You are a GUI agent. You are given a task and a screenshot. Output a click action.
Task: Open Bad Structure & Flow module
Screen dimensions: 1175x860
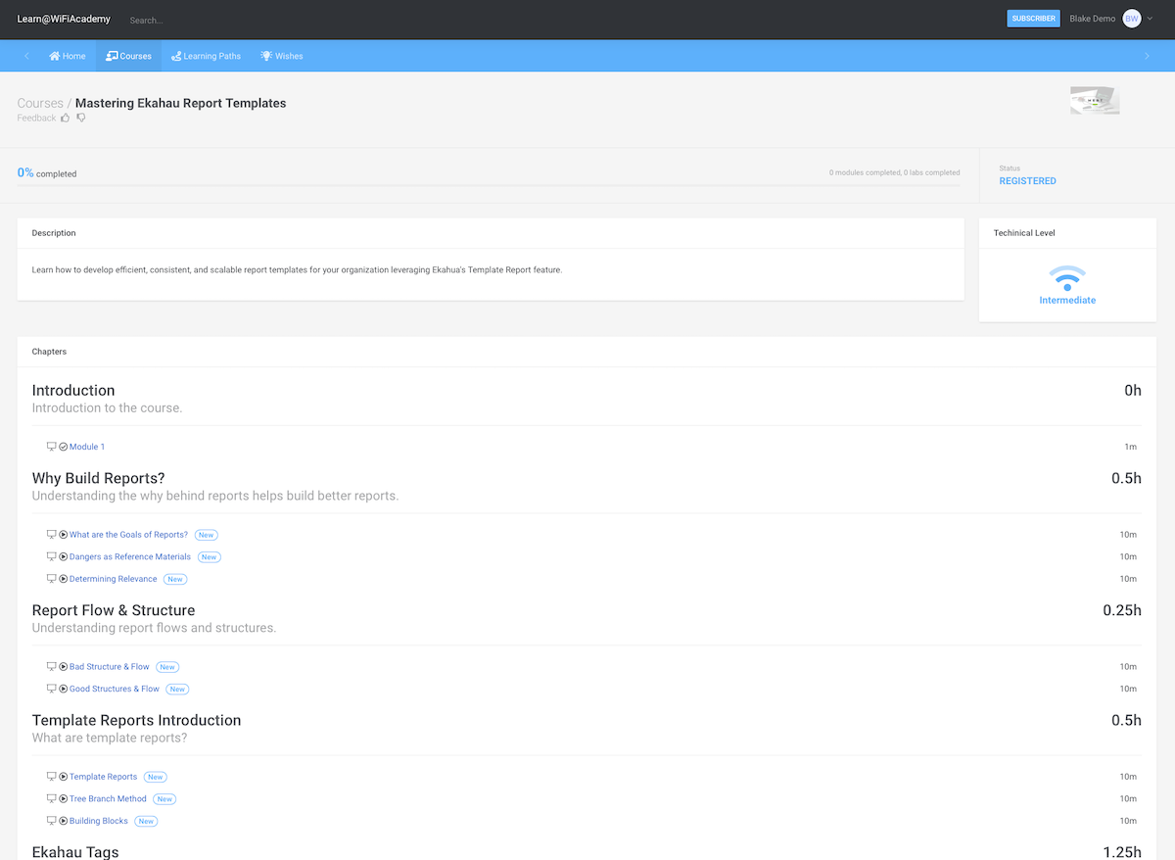tap(110, 667)
